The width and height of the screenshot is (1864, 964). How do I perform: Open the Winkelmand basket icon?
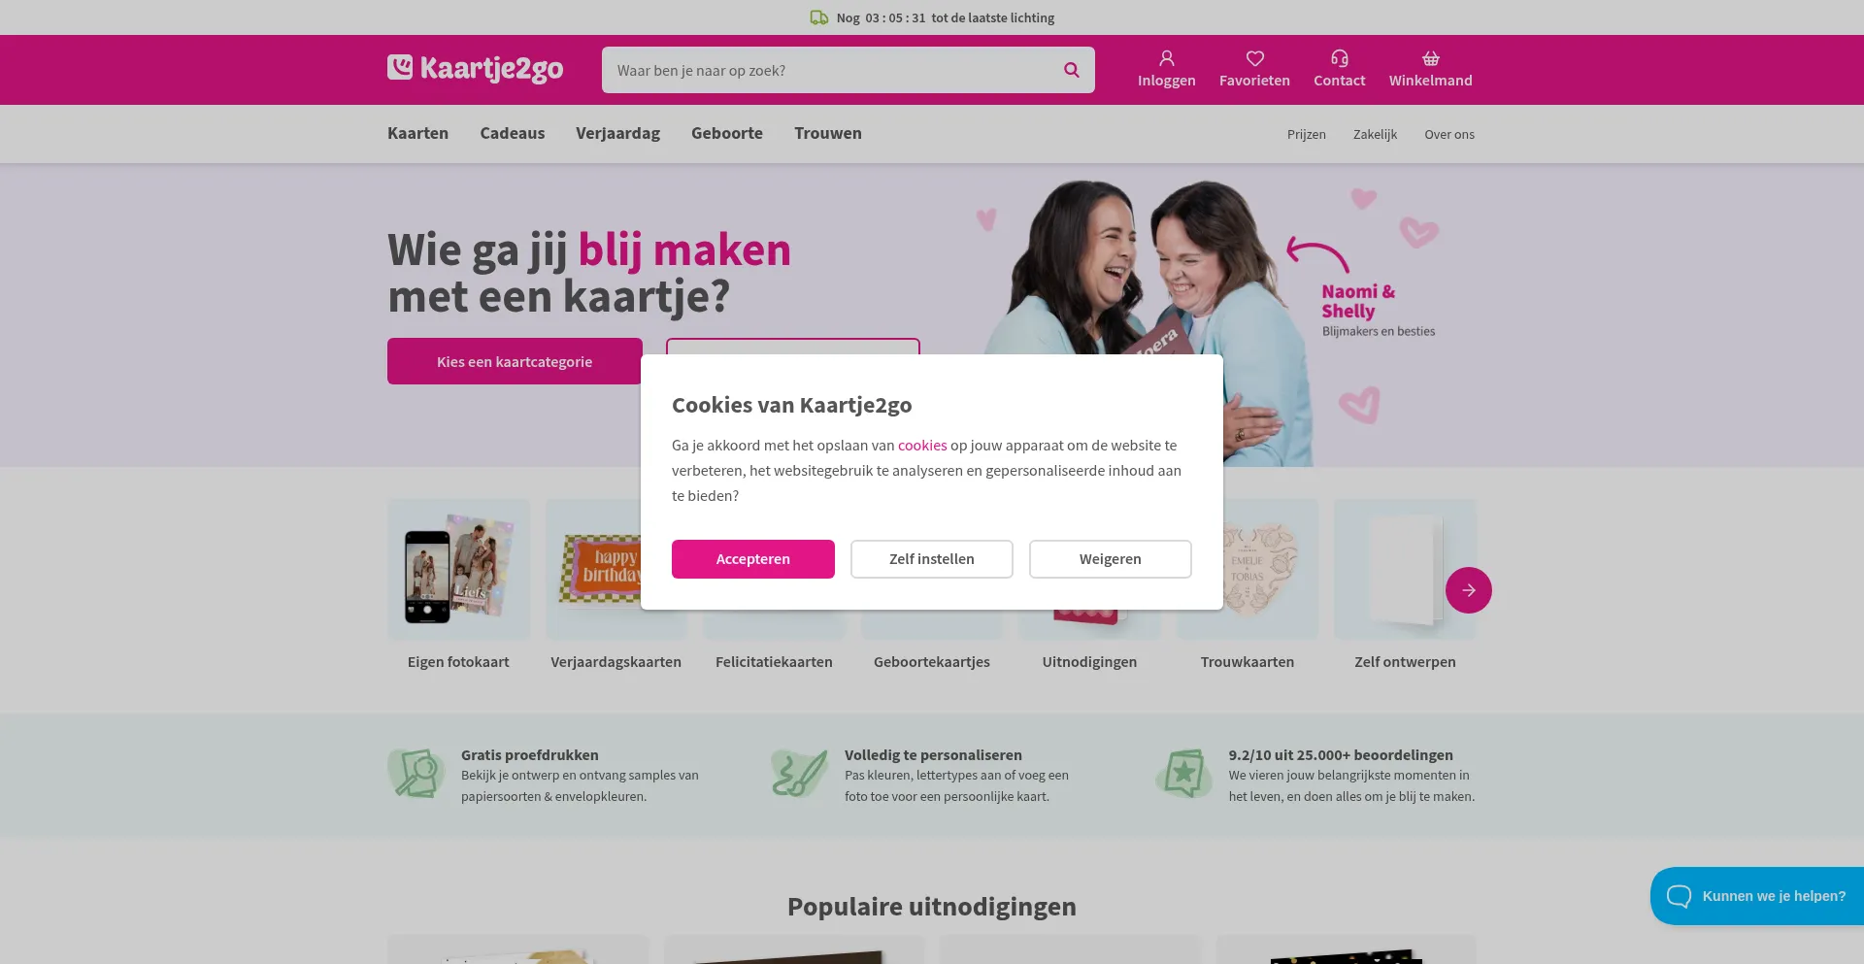click(1430, 58)
